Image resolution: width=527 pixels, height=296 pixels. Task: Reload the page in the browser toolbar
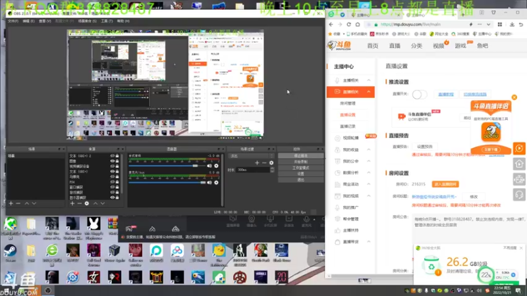coord(348,24)
